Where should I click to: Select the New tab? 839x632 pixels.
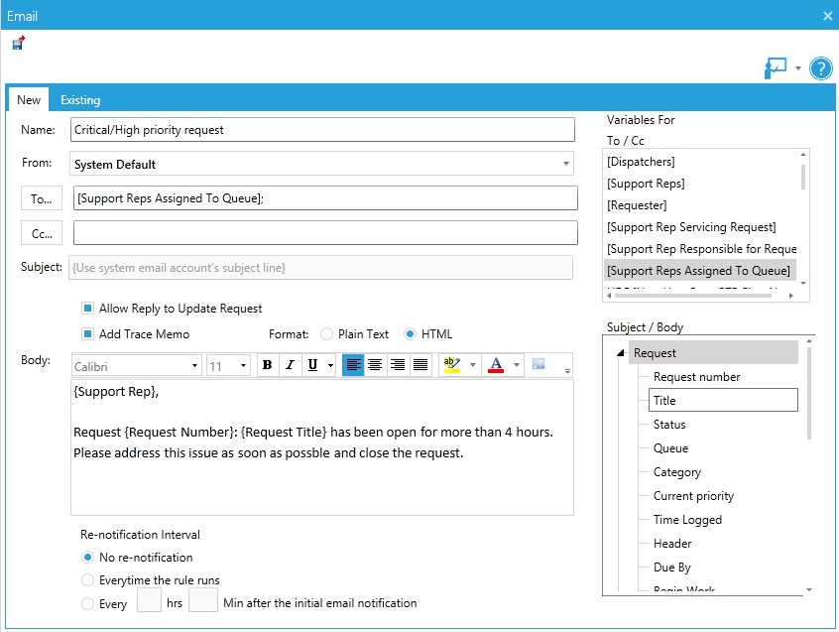[x=28, y=99]
